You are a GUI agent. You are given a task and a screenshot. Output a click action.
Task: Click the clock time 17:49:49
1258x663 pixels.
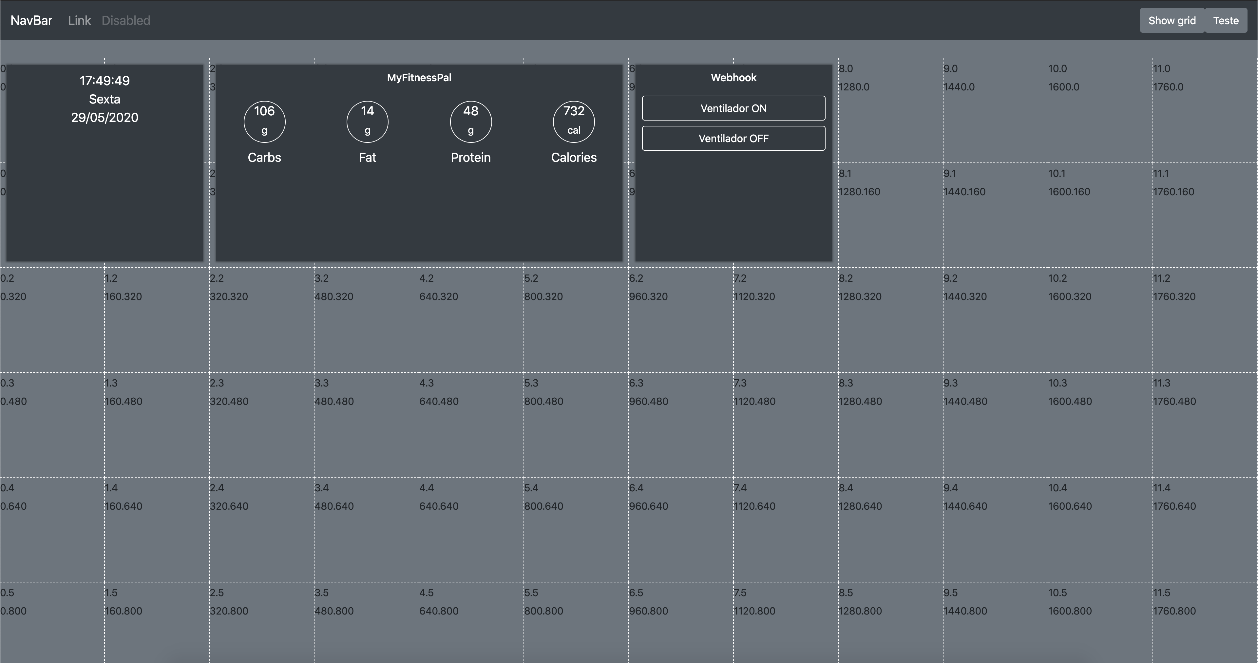105,81
